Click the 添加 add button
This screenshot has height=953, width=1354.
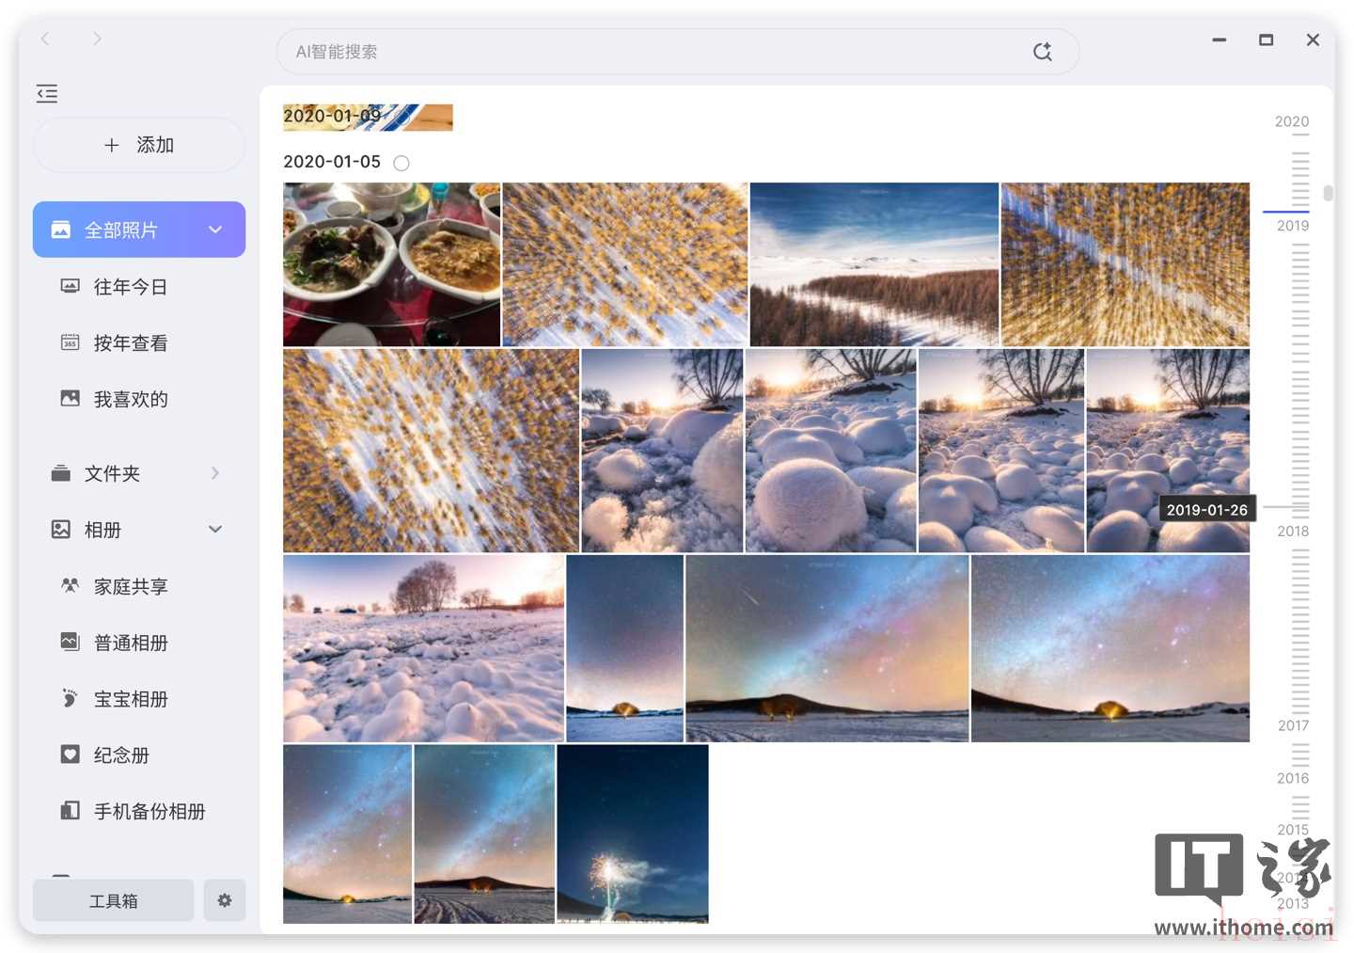pos(139,145)
